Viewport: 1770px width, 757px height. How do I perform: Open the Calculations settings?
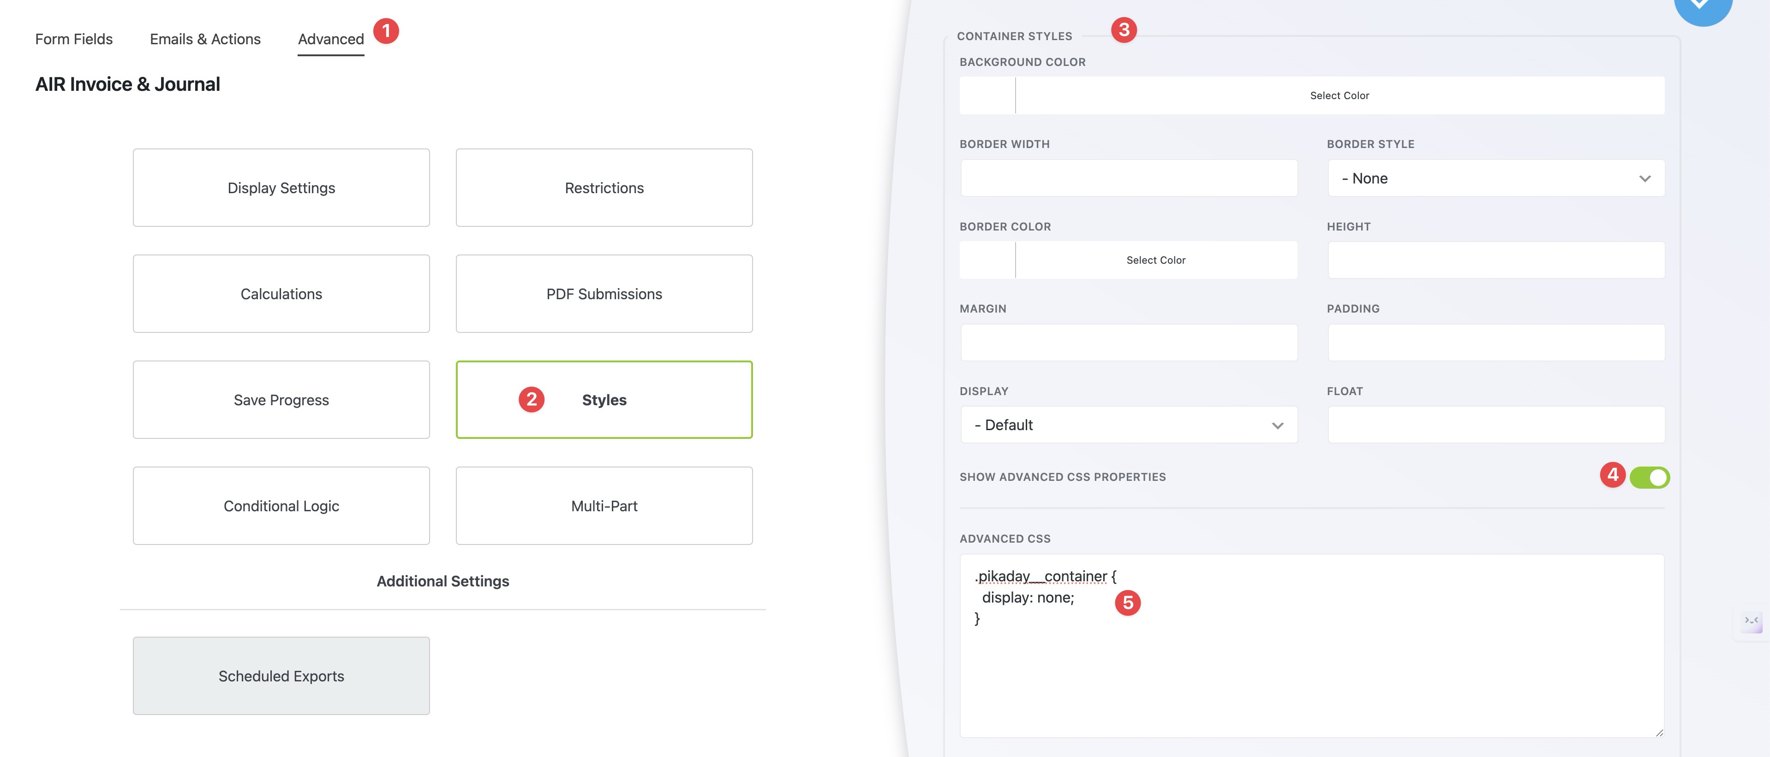tap(281, 294)
